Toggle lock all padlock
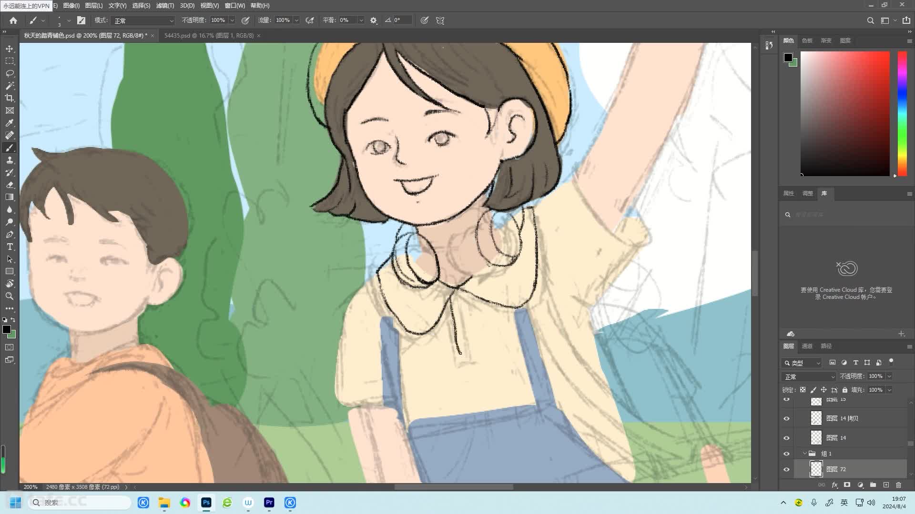The image size is (915, 514). 845,390
